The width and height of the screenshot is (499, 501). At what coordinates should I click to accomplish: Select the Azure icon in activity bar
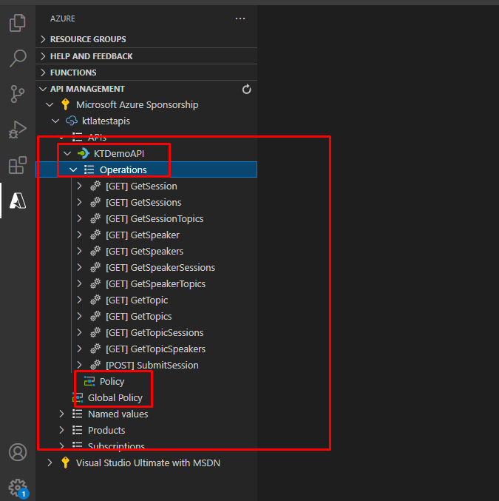coord(18,201)
